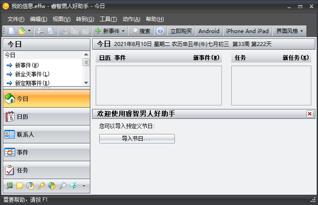Click the print icon in toolbar
The image size is (318, 205).
coord(40,31)
